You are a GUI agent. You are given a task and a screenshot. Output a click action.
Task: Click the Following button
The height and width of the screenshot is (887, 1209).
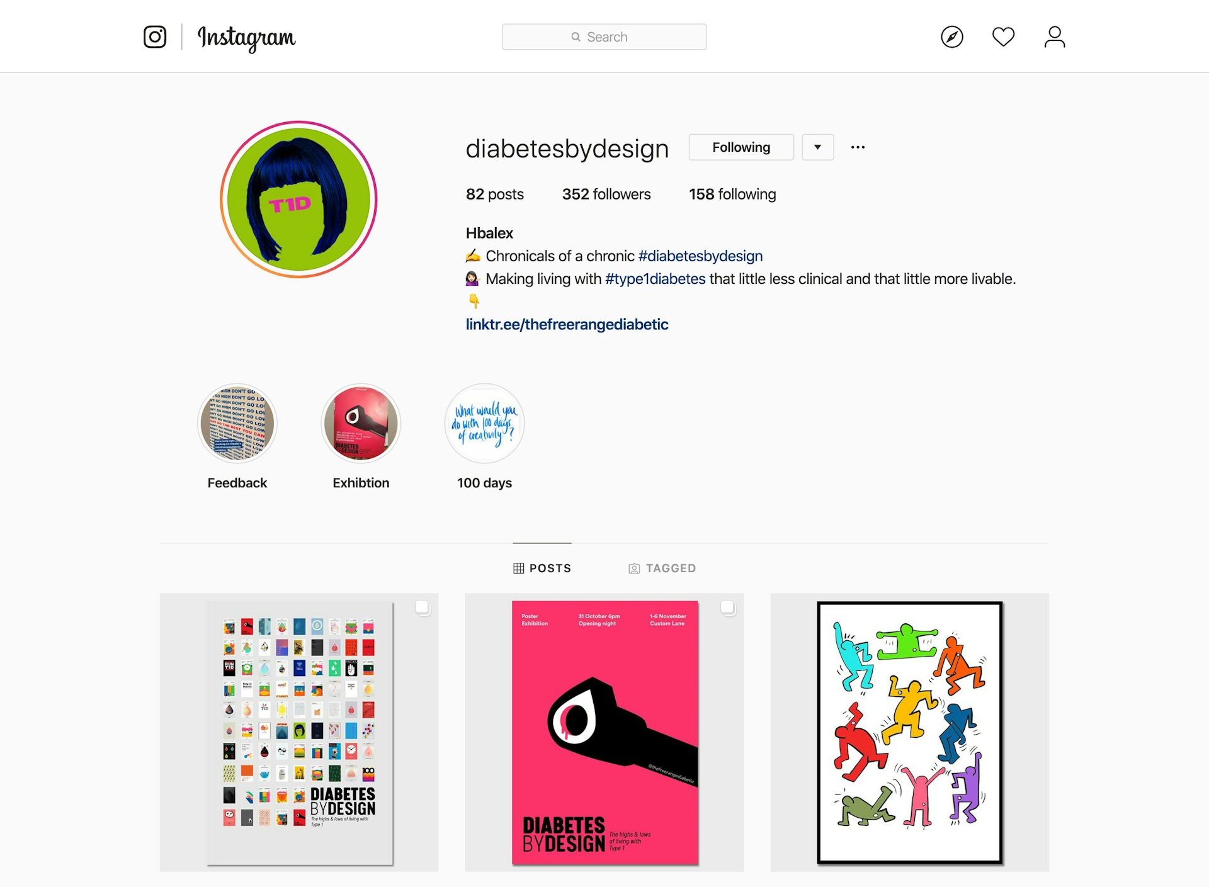point(741,147)
